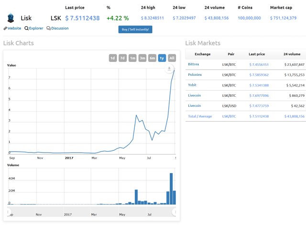
Task: Open the Livecoin LSK/USD exchange link
Action: pos(194,106)
